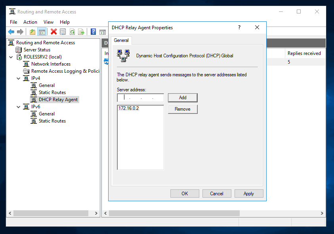The image size is (334, 234).
Task: Open the Action menu
Action: click(x=30, y=22)
